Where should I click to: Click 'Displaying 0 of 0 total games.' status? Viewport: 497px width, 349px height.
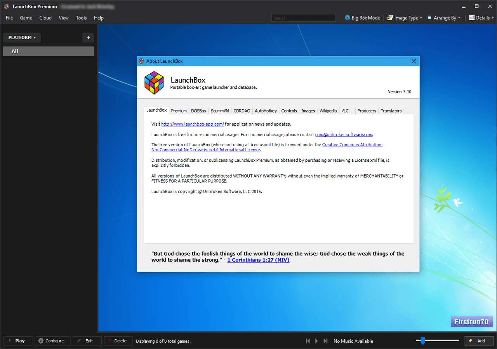point(163,341)
